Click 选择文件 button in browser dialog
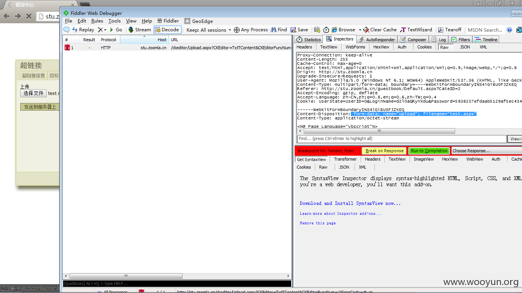The width and height of the screenshot is (522, 293). coord(33,93)
